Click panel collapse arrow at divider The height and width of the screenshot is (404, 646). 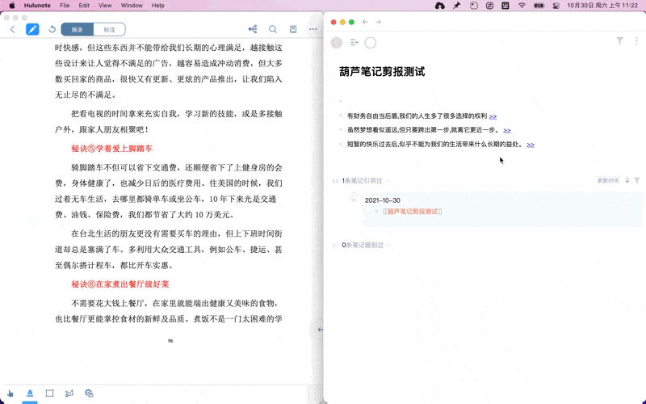(x=320, y=330)
